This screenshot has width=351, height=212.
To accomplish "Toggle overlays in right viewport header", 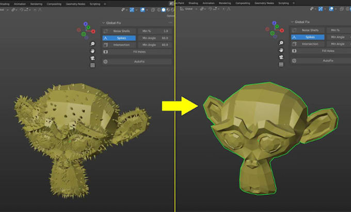I will [x=331, y=9].
